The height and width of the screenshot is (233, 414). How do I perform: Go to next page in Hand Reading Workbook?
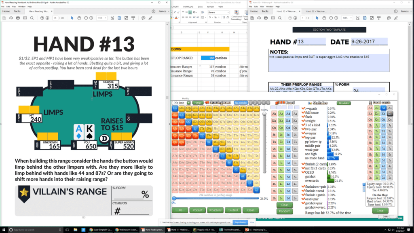47,18
